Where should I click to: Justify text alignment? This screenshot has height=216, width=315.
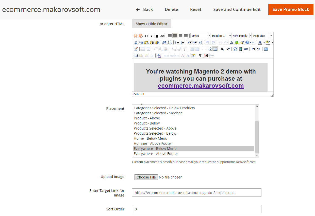(x=186, y=36)
